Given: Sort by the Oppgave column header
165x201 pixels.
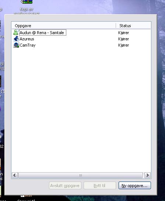Looking at the screenshot, I should (x=64, y=26).
